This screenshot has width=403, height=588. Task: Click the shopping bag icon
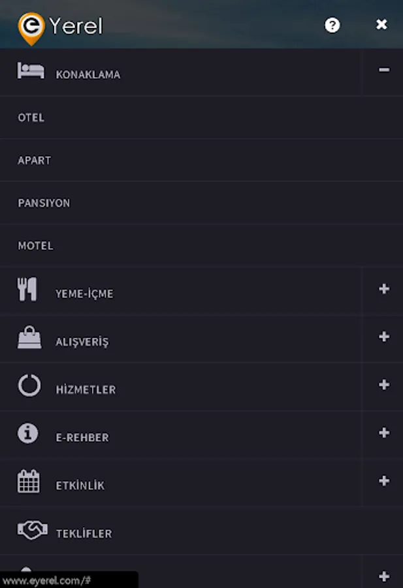coord(29,337)
